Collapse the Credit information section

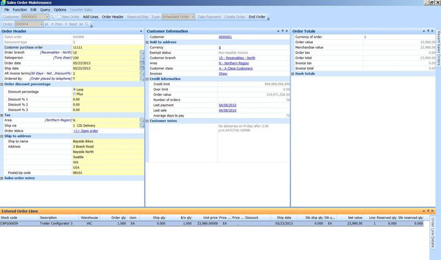click(x=147, y=79)
